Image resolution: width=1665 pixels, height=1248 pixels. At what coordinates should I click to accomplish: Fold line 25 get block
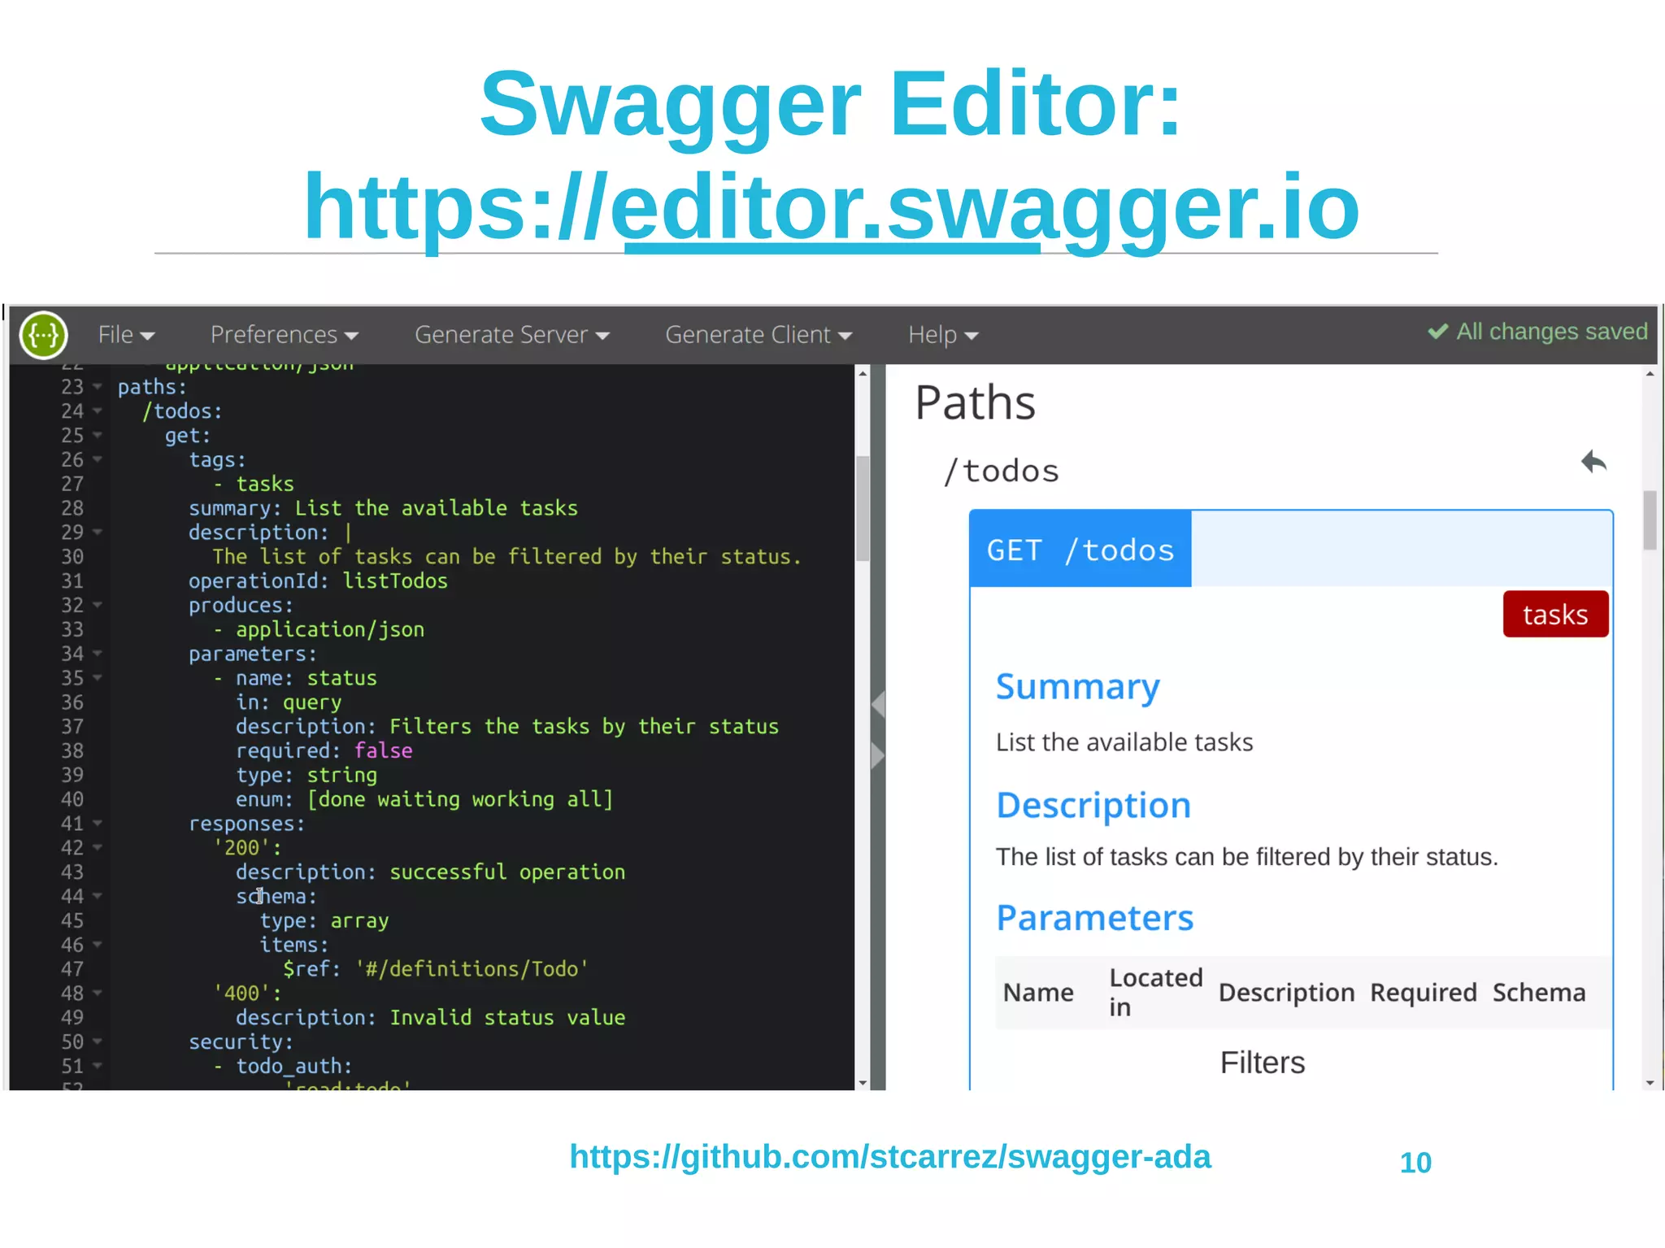tap(98, 435)
